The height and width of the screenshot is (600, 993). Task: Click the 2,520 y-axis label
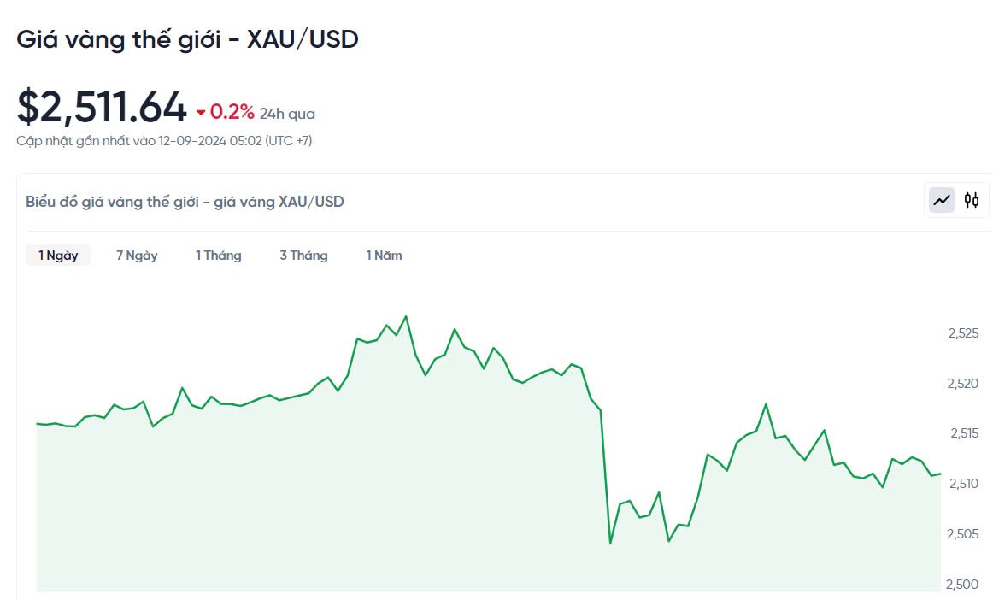coord(963,384)
